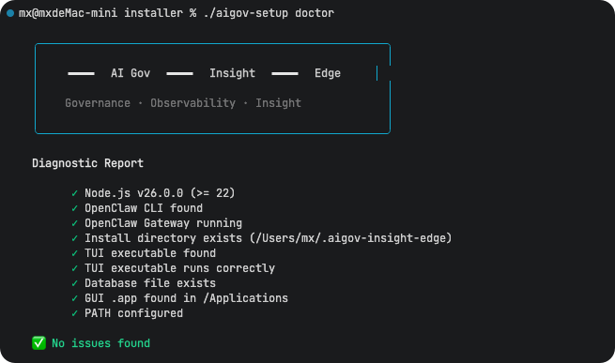This screenshot has height=363, width=615.
Task: Click the checkmark next to Install directory exists
Action: click(74, 238)
